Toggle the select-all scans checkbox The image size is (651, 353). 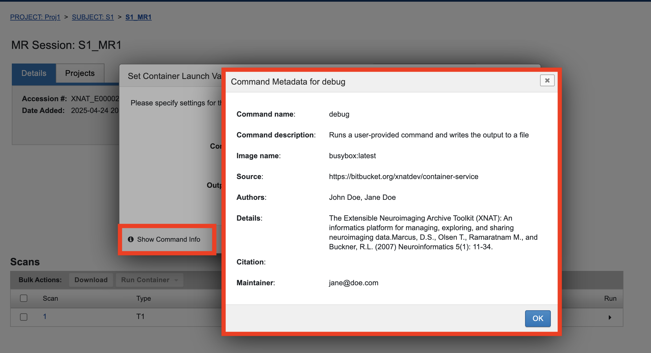(24, 298)
